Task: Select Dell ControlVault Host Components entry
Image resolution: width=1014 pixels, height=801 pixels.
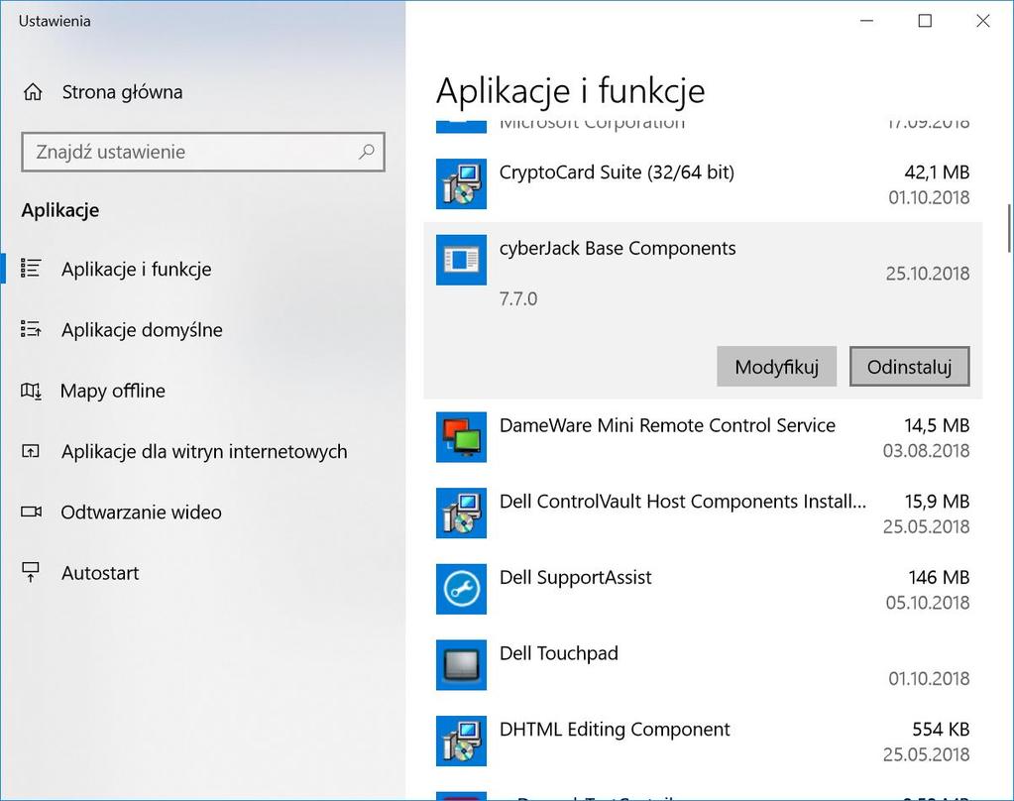Action: click(703, 514)
